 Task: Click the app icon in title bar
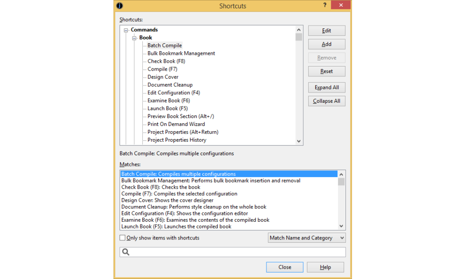[x=120, y=6]
